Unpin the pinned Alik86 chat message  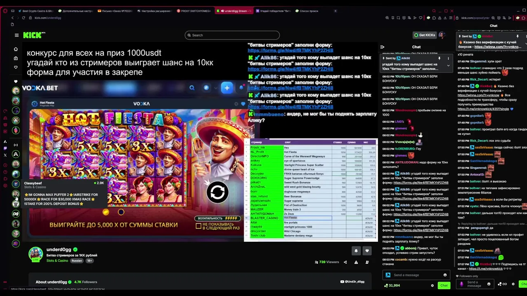point(439,58)
